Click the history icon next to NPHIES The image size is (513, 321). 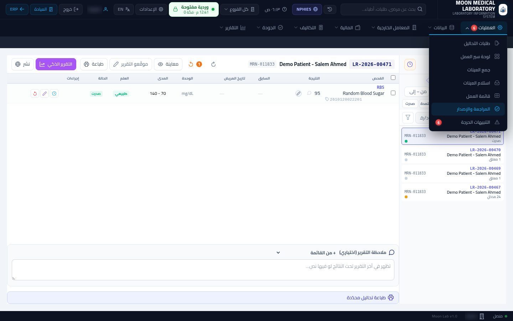tap(330, 9)
